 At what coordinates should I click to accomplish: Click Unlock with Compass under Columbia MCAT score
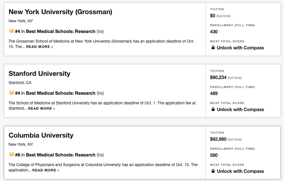[240, 171]
